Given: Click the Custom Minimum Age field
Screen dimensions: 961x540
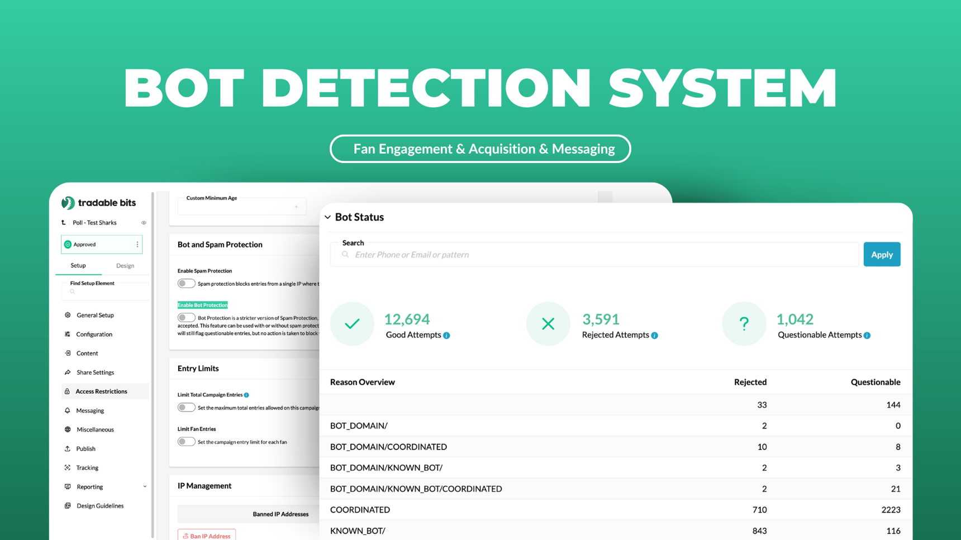Looking at the screenshot, I should pyautogui.click(x=242, y=206).
